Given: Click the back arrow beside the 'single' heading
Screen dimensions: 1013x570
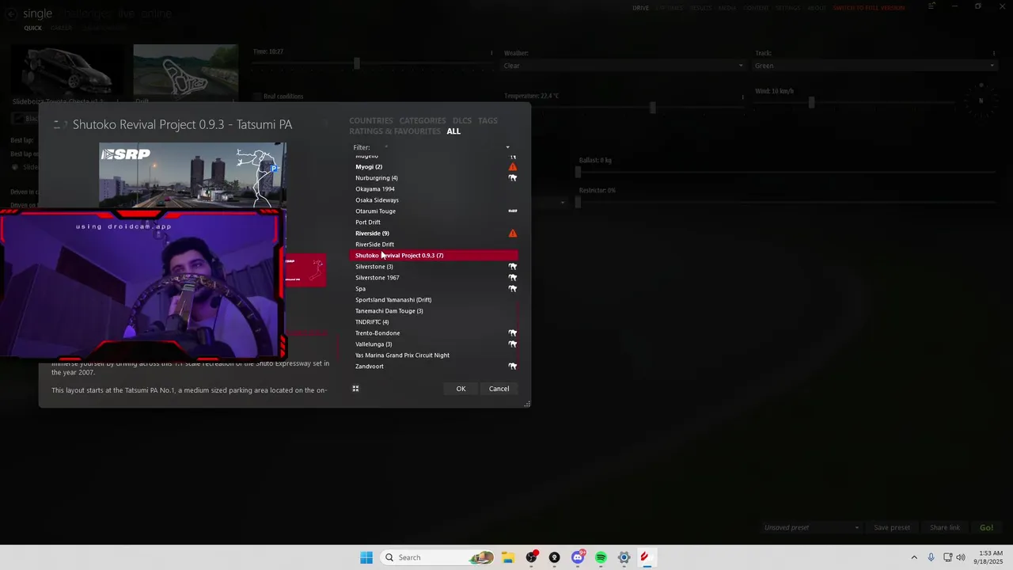Looking at the screenshot, I should (x=11, y=13).
